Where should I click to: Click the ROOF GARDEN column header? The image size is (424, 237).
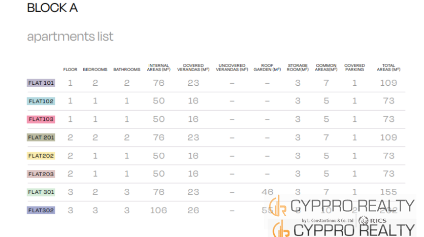pos(267,67)
